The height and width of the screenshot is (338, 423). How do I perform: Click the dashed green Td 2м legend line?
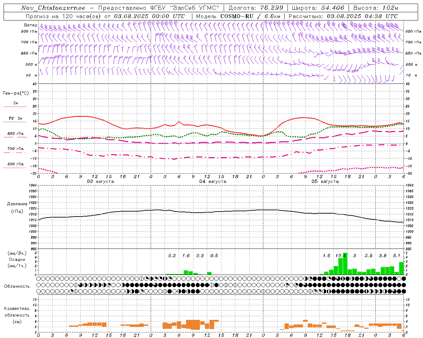click(x=15, y=122)
